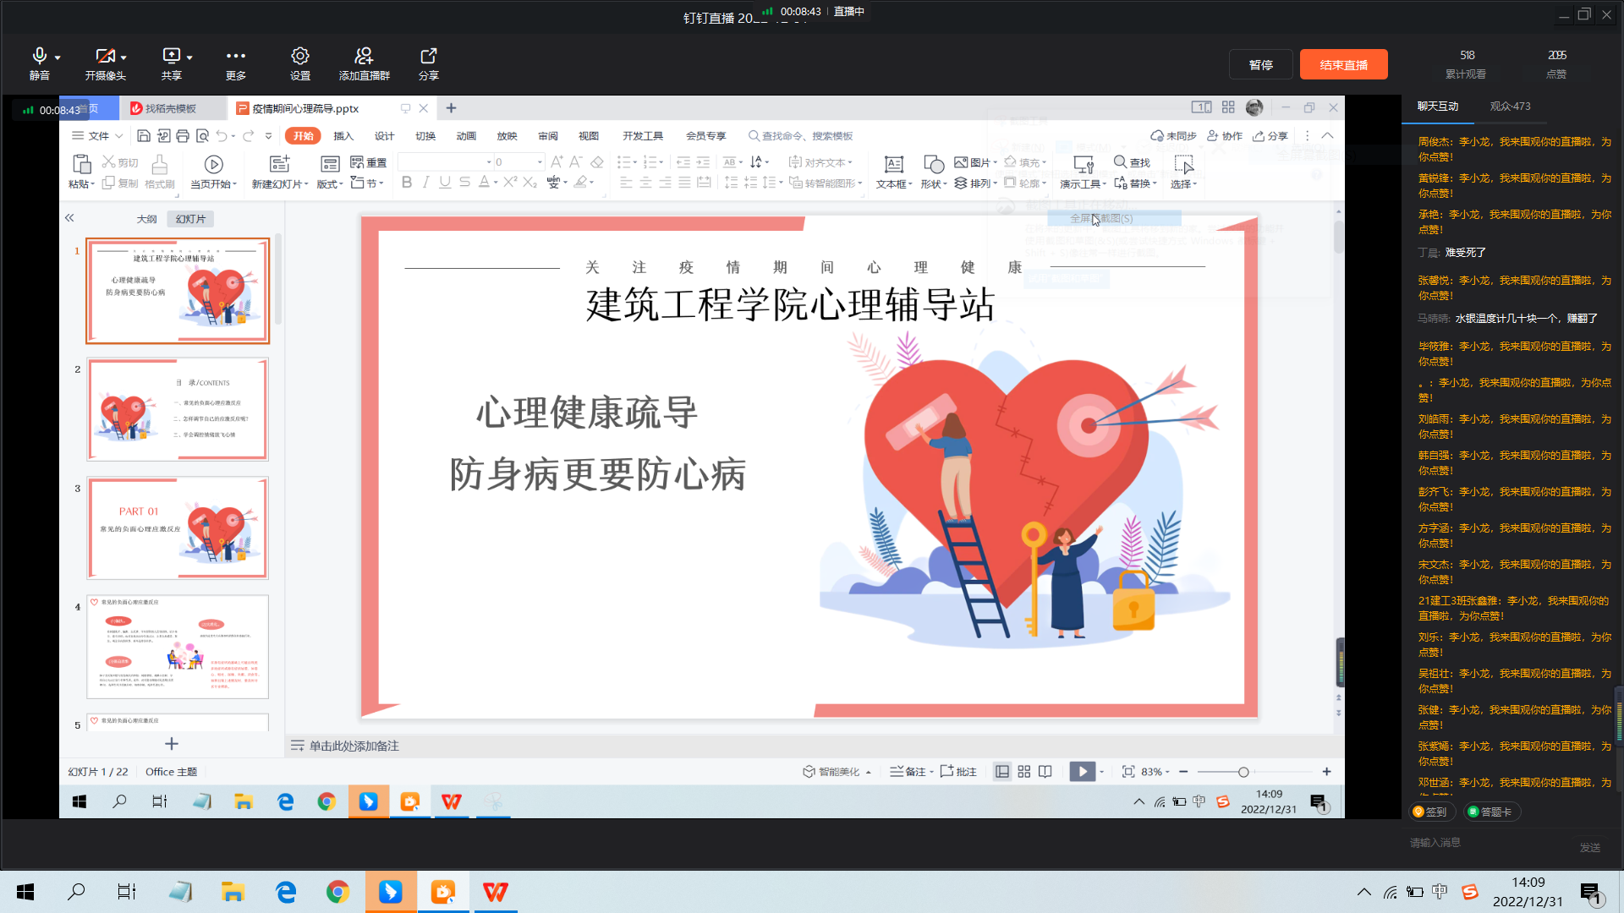The height and width of the screenshot is (913, 1624).
Task: Expand the microphone options arrow
Action: 58,57
